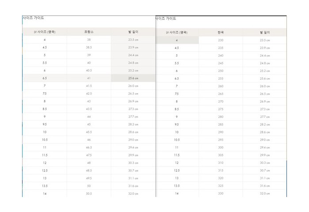
Task: Click the French size 45.5 cell
Action: (89, 132)
